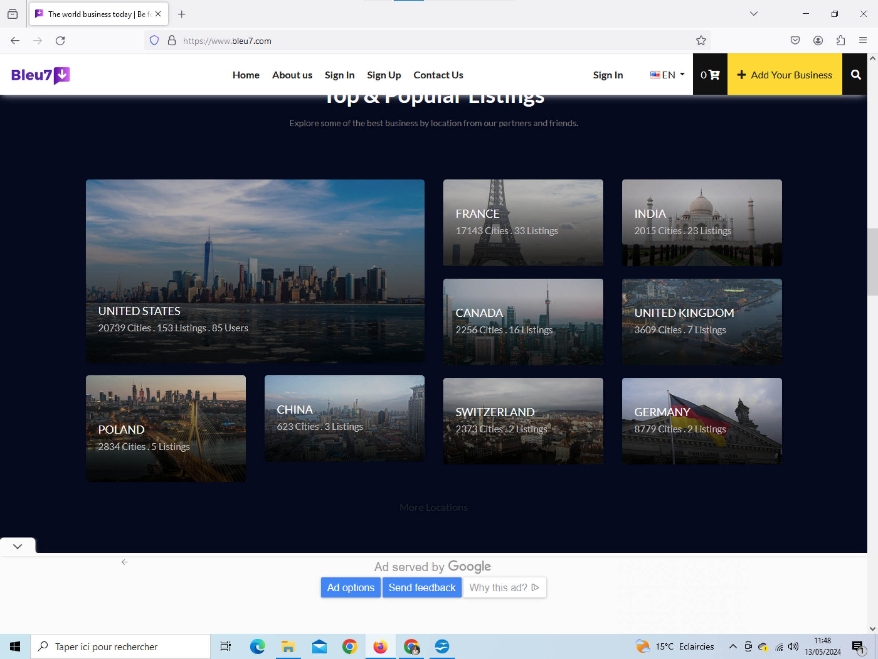Open the Home menu item
Screen dimensions: 878x659
coord(246,75)
